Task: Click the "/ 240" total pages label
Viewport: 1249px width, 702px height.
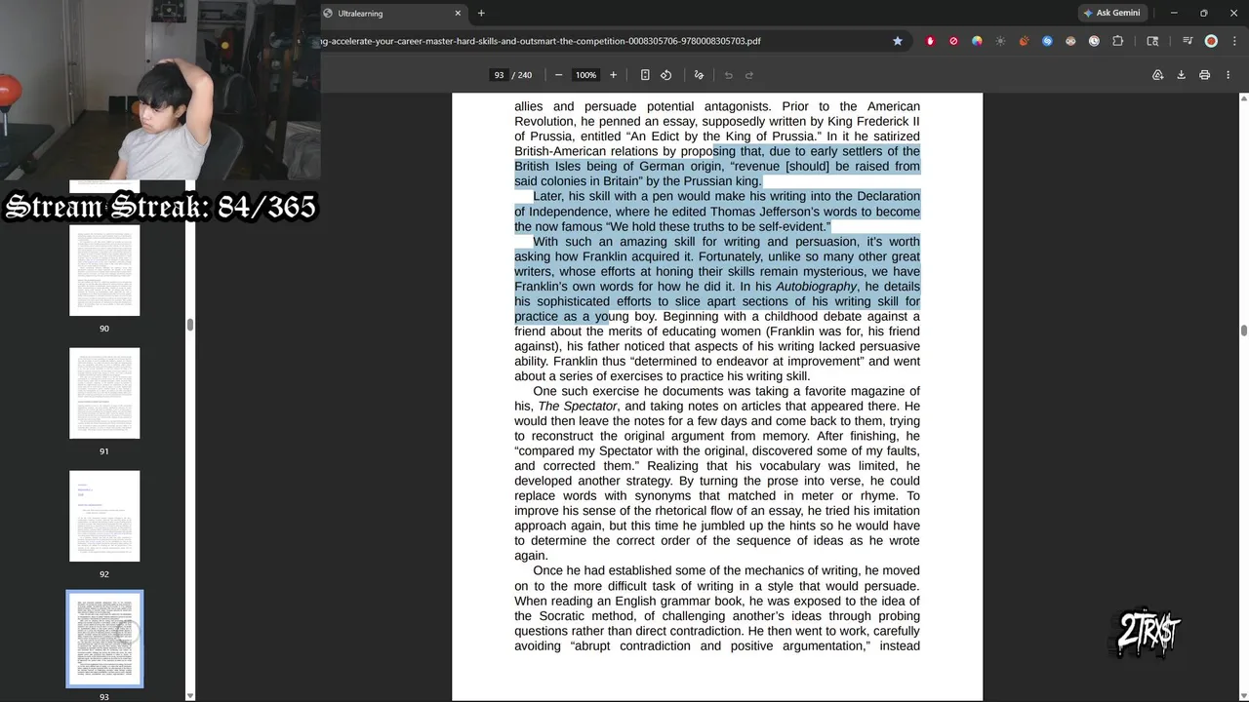Action: (522, 75)
